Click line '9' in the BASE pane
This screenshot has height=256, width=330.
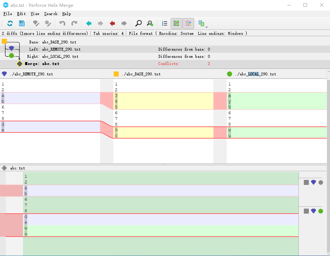pyautogui.click(x=163, y=130)
